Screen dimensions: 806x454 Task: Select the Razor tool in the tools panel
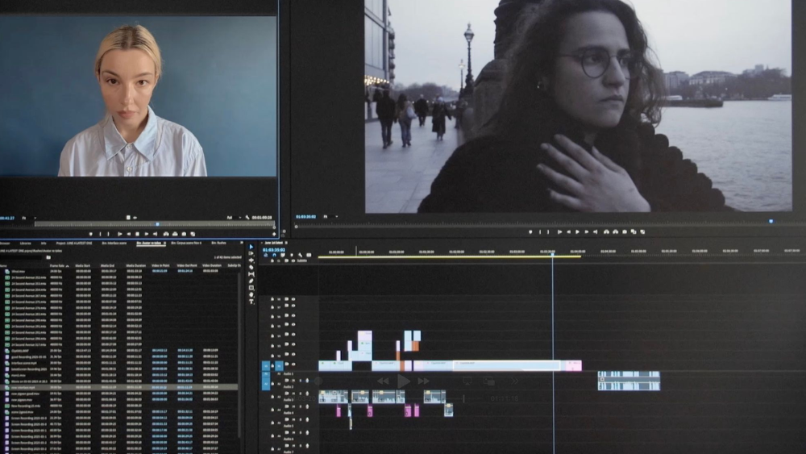tap(251, 267)
